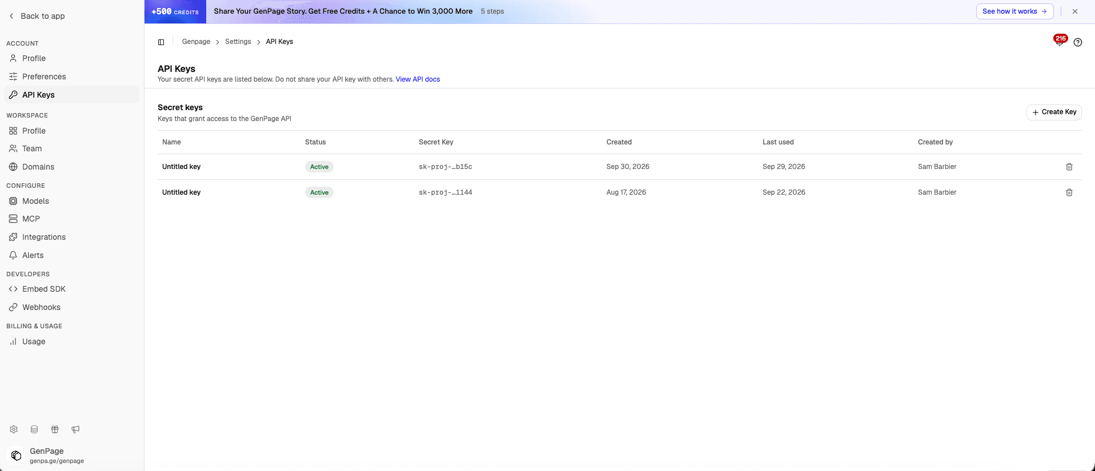Delete the key ending in 1144
The width and height of the screenshot is (1095, 471).
coord(1069,192)
